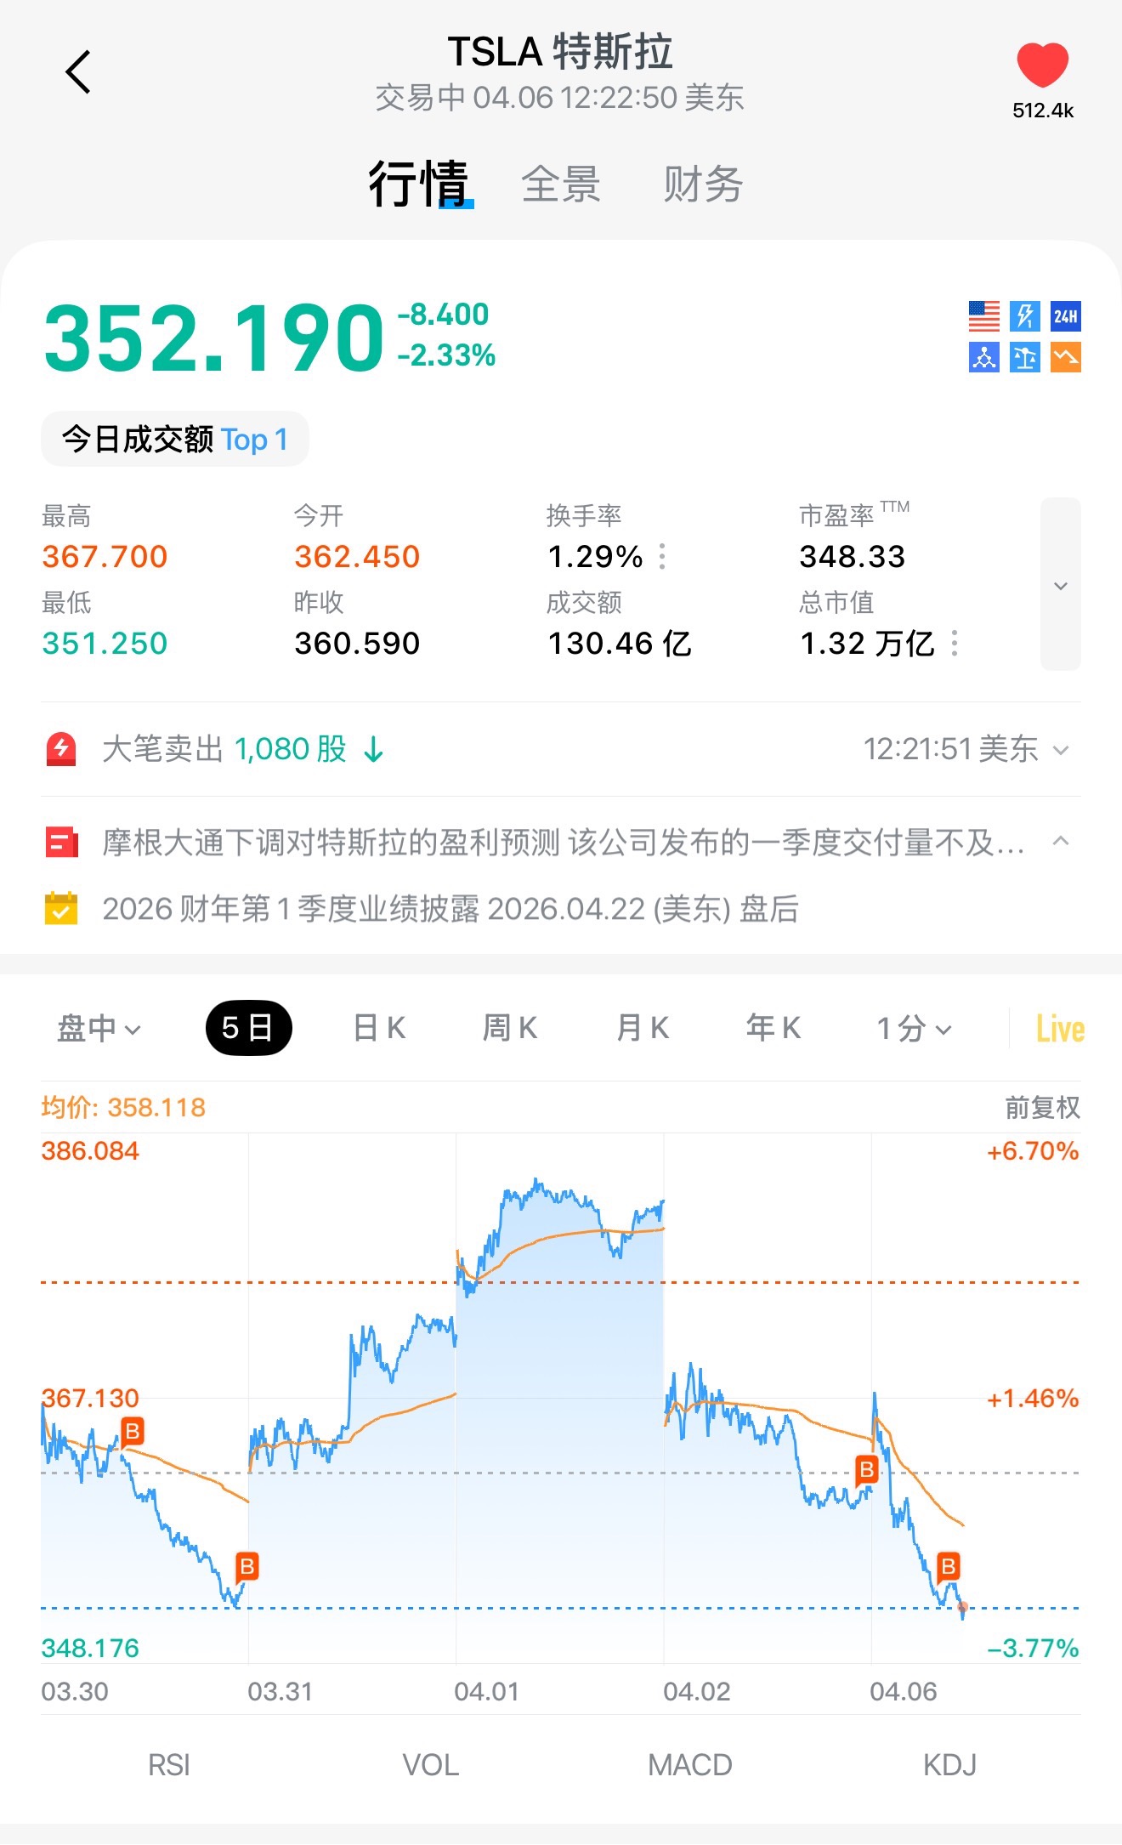Switch to the 全景 tab
1122x1845 pixels.
pyautogui.click(x=561, y=184)
